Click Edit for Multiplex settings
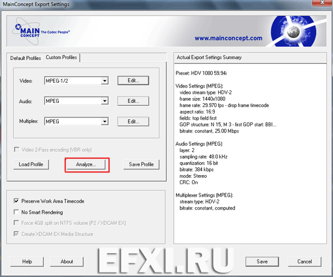The width and height of the screenshot is (333, 277). click(133, 122)
